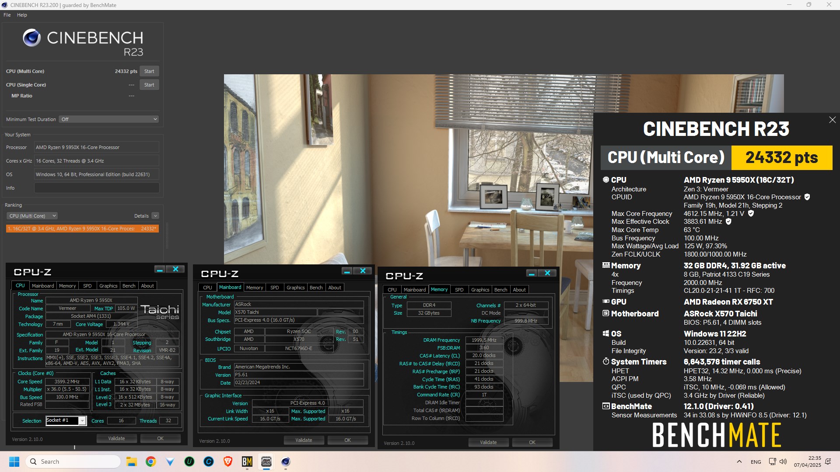Minimize the first CPU-Z window

point(160,270)
